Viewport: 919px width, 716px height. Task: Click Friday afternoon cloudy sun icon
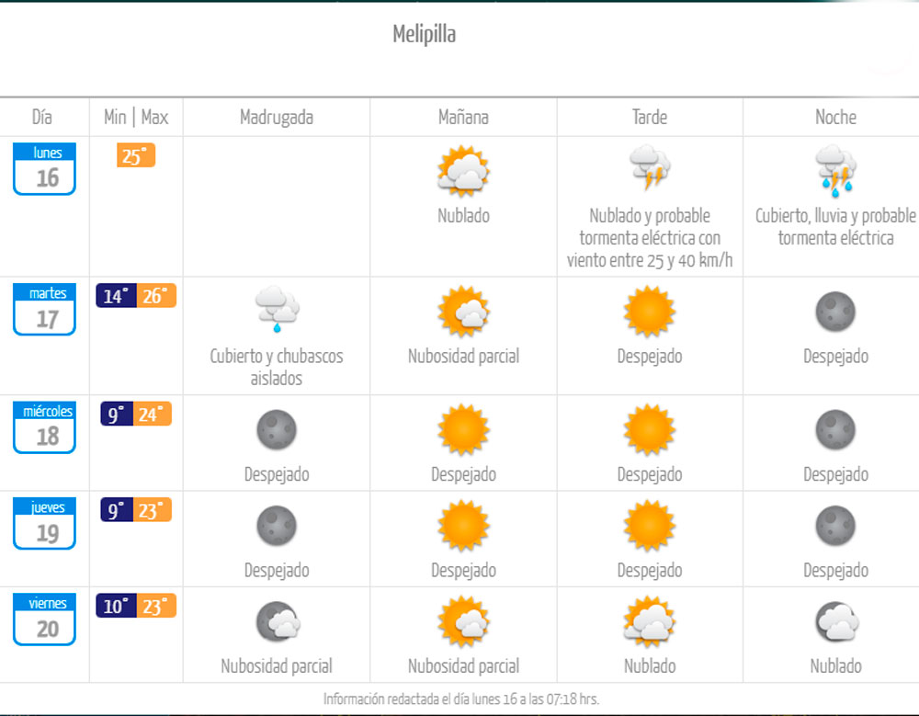[x=650, y=622]
